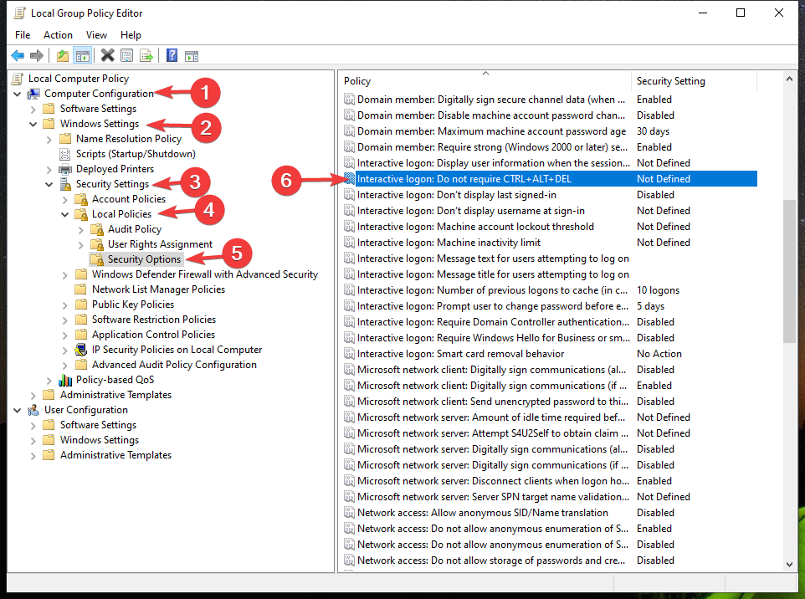Expand the Public Key Policies node

pos(64,305)
